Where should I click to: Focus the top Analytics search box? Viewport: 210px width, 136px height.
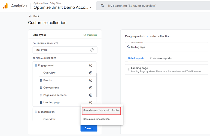[x=153, y=6]
